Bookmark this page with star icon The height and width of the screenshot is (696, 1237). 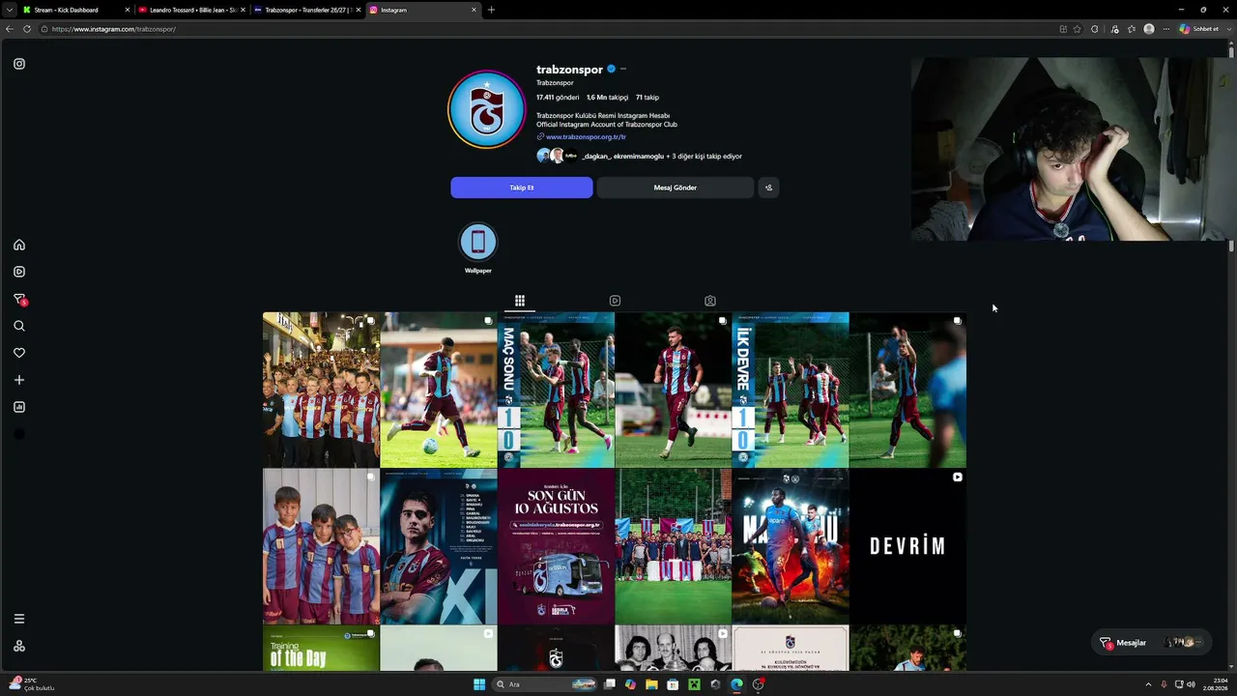coord(1078,29)
